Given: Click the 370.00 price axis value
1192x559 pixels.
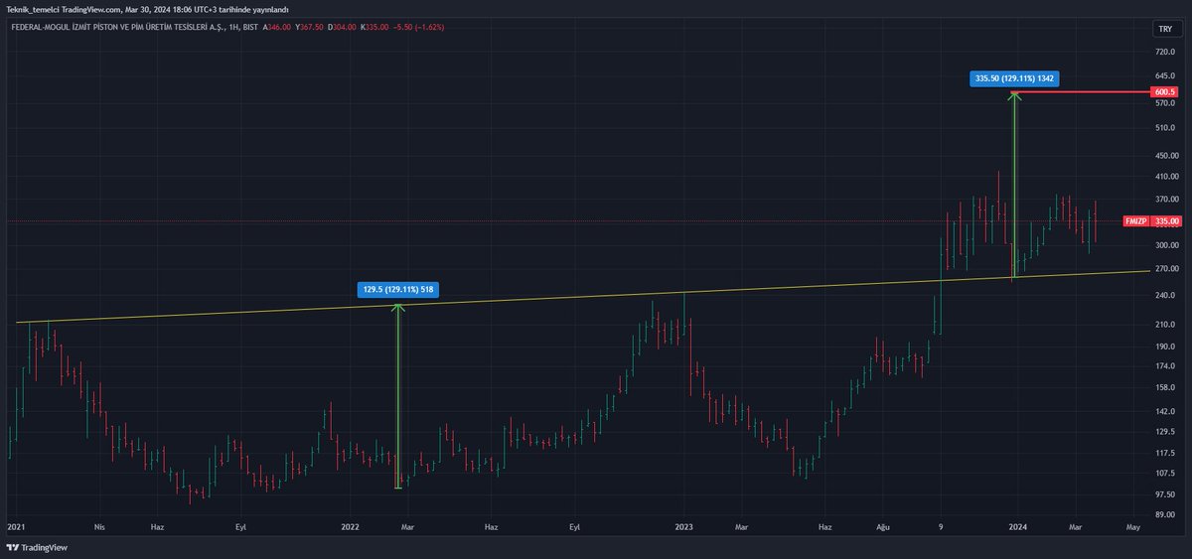Looking at the screenshot, I should pyautogui.click(x=1165, y=200).
